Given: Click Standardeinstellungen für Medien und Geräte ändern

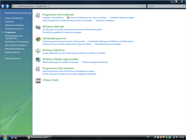Looking at the screenshot, I should (x=111, y=41).
